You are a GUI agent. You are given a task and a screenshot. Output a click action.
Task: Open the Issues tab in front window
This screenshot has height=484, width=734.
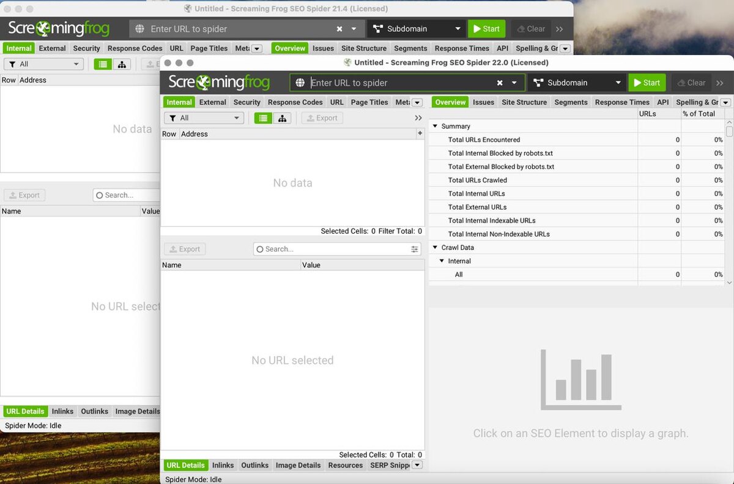(x=483, y=102)
